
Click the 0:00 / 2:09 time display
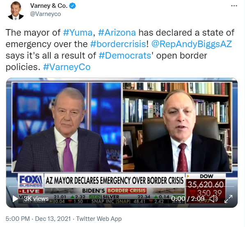pos(188,199)
